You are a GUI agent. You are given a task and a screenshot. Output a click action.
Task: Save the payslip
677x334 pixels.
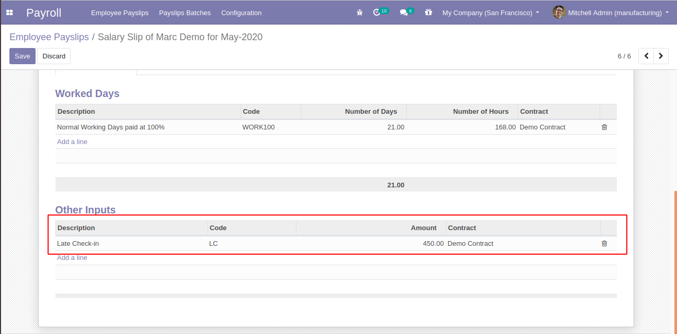[22, 56]
